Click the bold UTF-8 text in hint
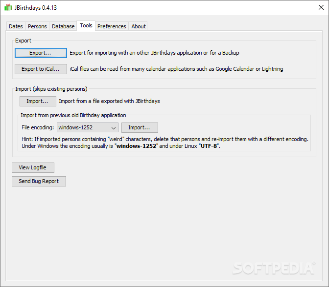 pos(209,146)
